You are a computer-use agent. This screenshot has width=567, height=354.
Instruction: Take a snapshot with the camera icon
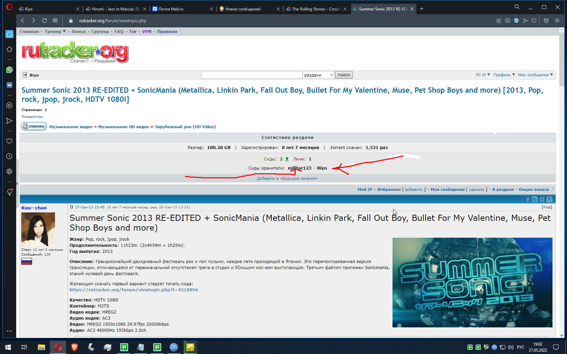[508, 21]
